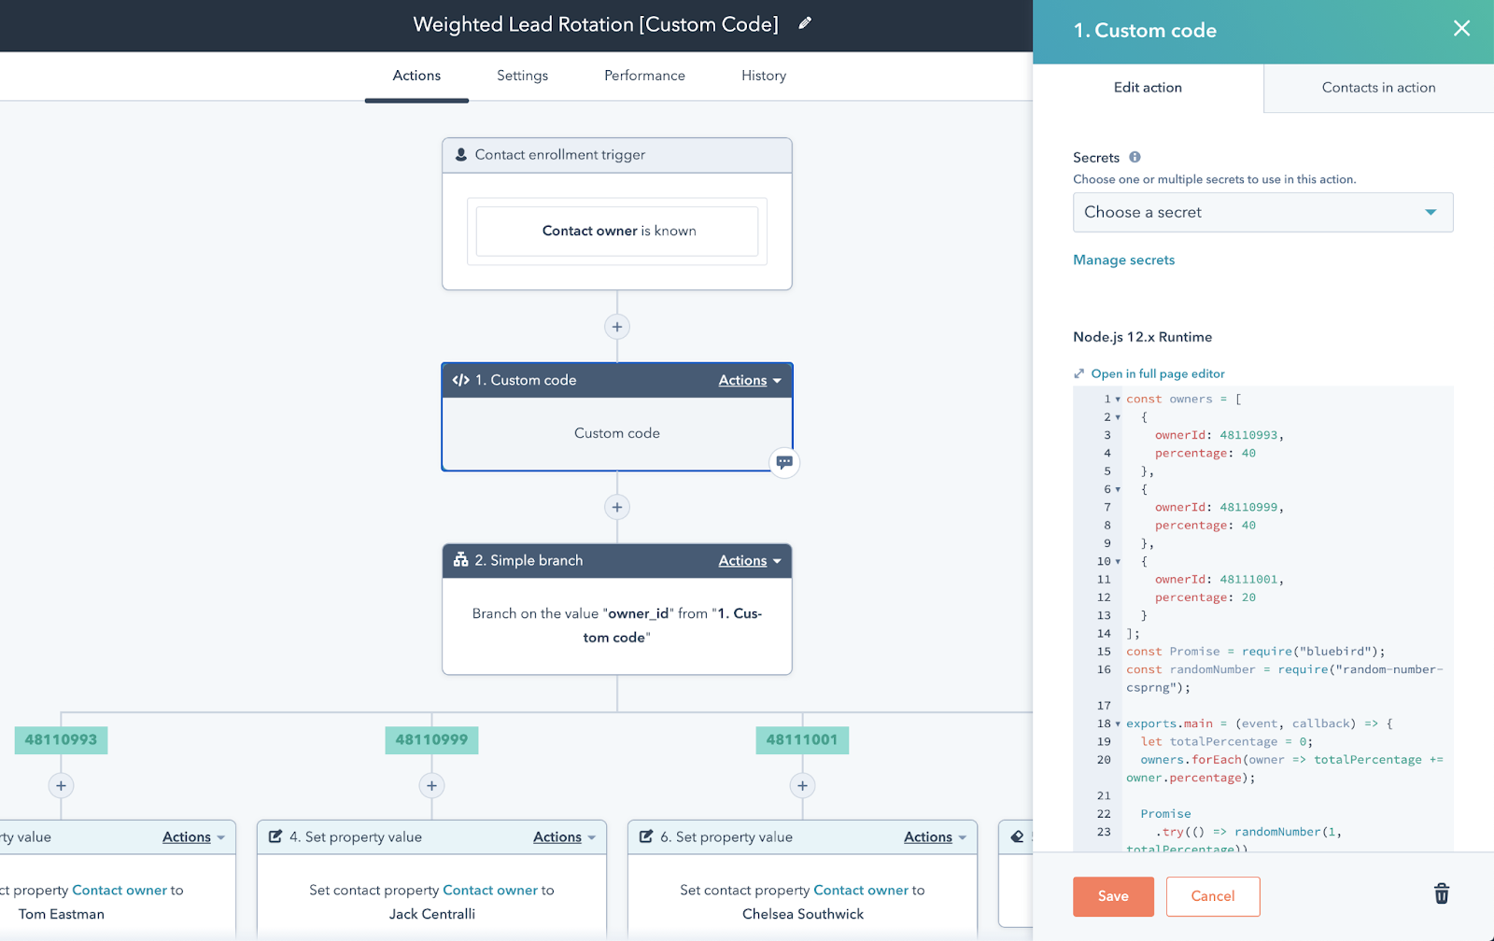The image size is (1494, 941).
Task: Expand the Choose a secret dropdown
Action: coord(1262,212)
